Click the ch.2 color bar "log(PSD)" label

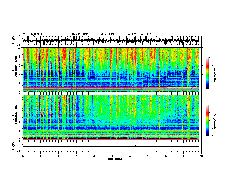tap(215, 122)
